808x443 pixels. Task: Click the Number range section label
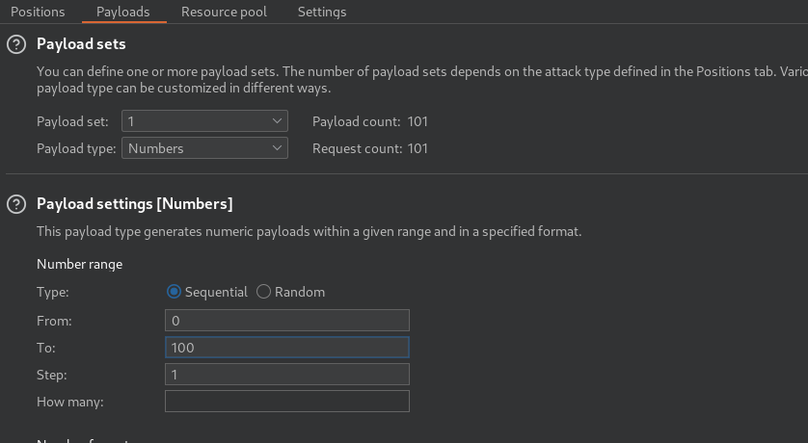(x=79, y=264)
